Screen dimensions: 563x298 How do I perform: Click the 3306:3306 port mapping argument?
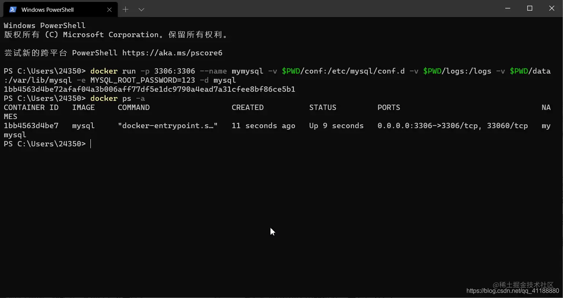(175, 71)
